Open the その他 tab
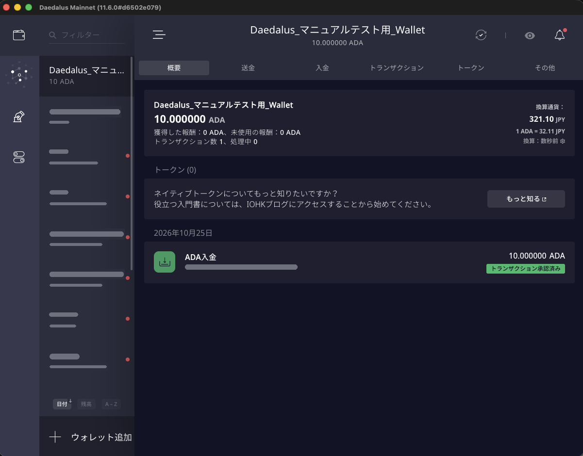Screen dimensions: 583x456 click(x=545, y=68)
